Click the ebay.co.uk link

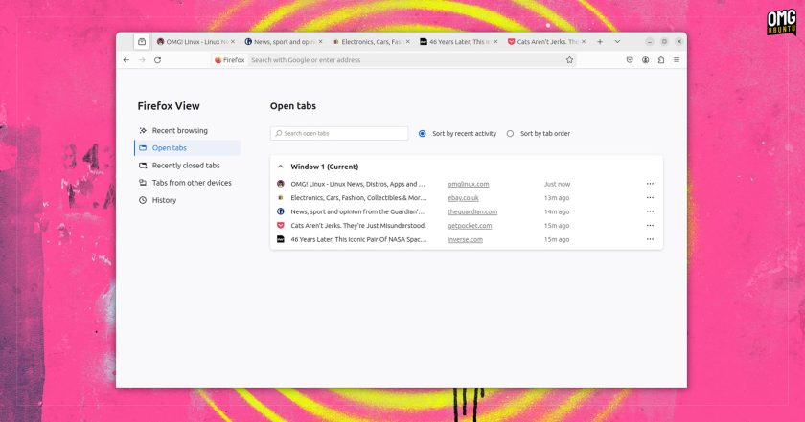click(x=463, y=197)
